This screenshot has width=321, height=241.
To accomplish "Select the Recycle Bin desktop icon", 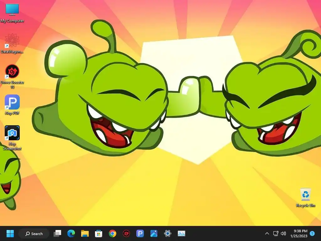I will (x=305, y=197).
